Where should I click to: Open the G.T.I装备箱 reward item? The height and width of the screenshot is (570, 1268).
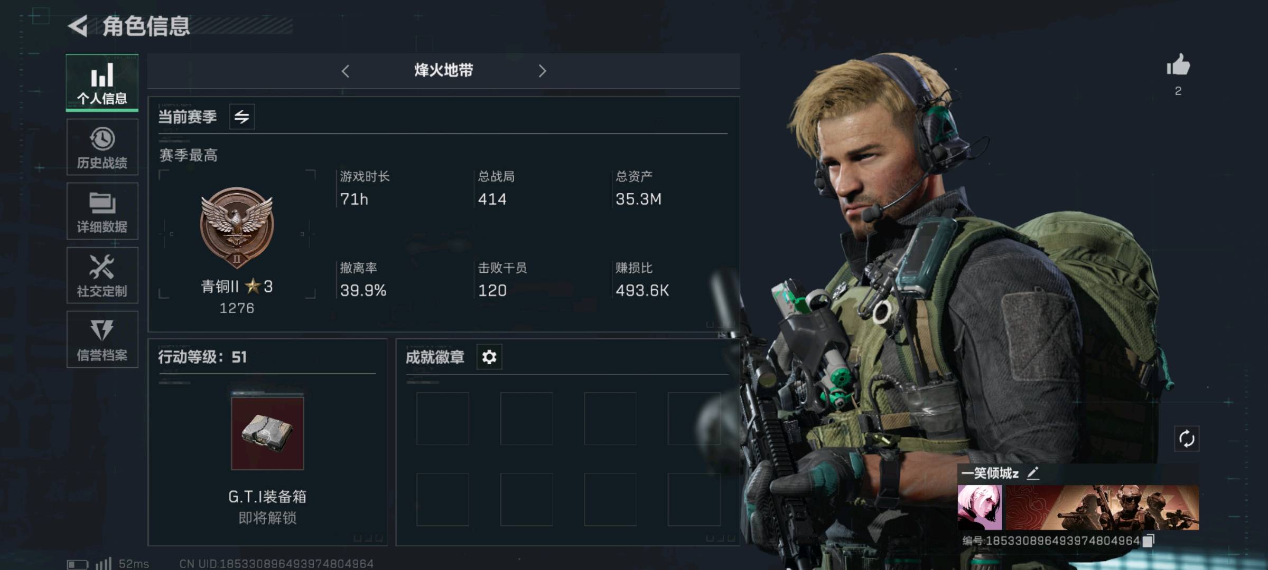[x=267, y=433]
